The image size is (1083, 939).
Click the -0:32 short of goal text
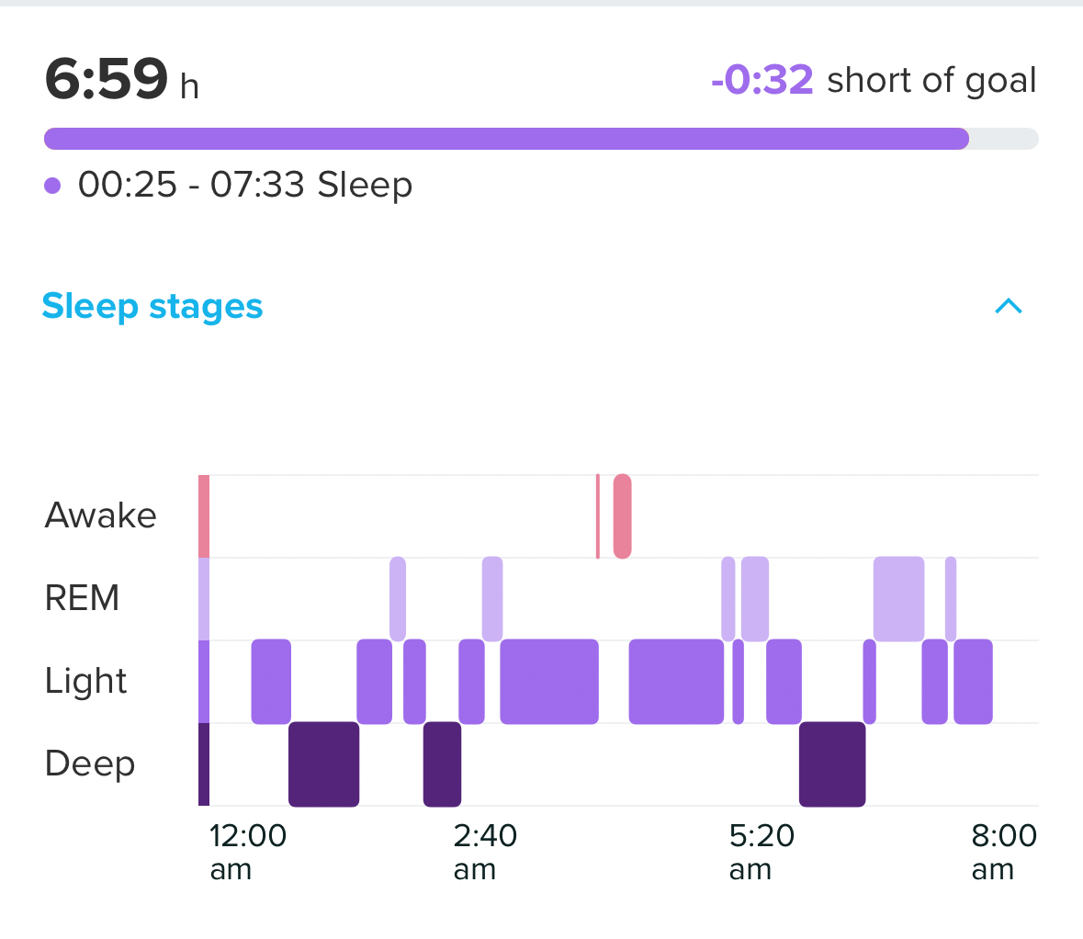coord(873,80)
